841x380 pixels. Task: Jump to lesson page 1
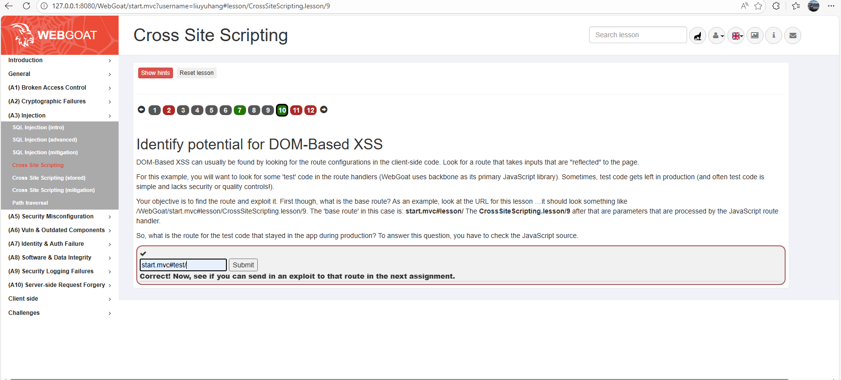[x=155, y=110]
